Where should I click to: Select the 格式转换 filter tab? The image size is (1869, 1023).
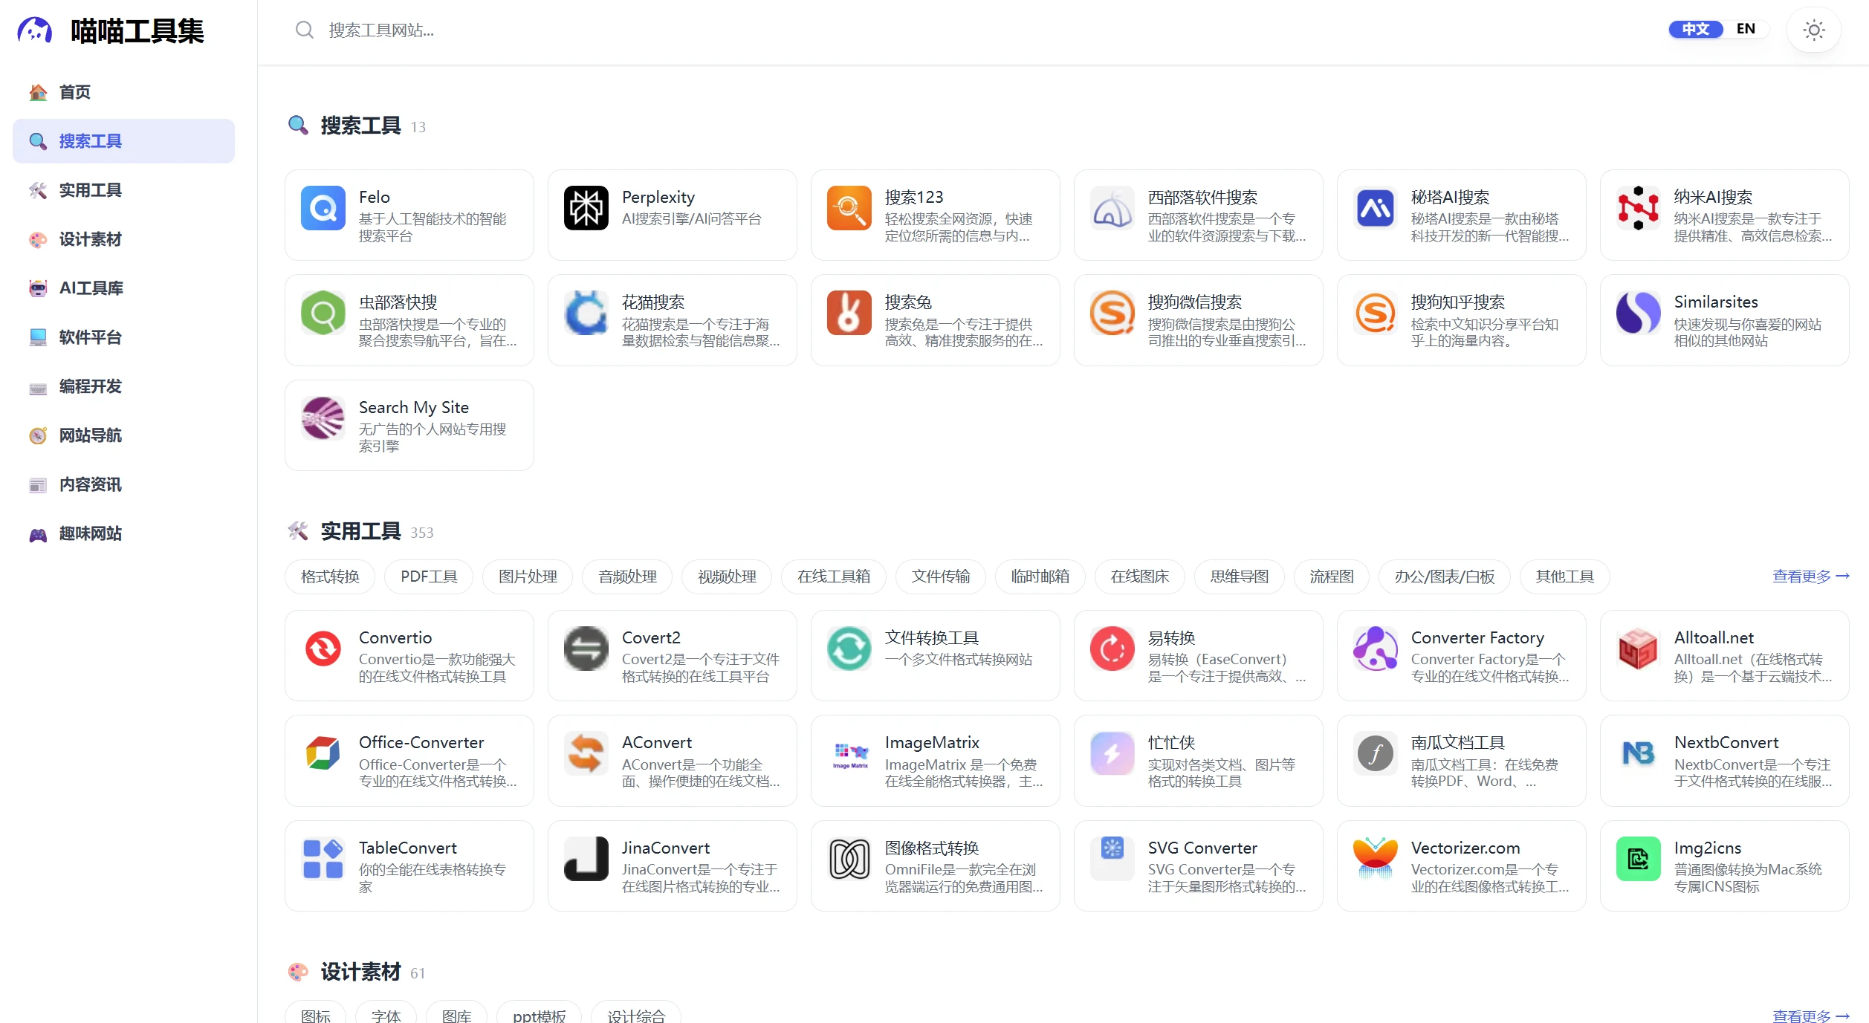[x=330, y=577]
